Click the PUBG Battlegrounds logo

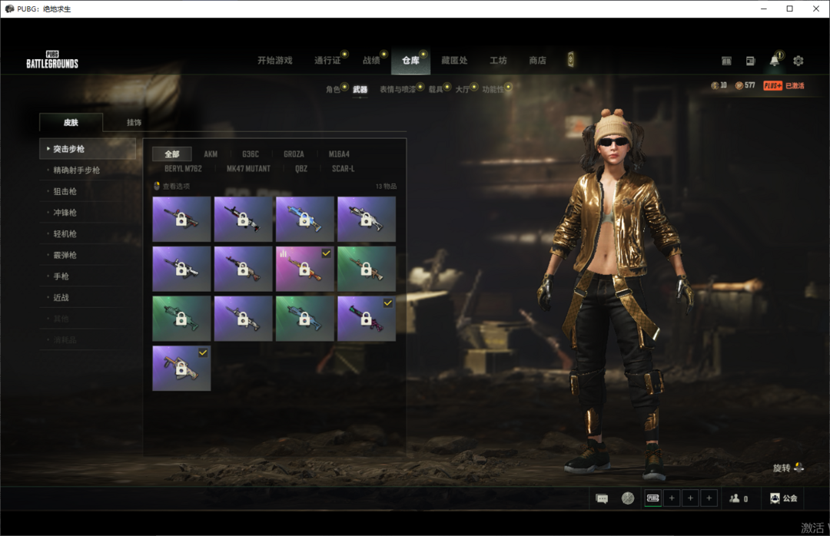pos(52,60)
